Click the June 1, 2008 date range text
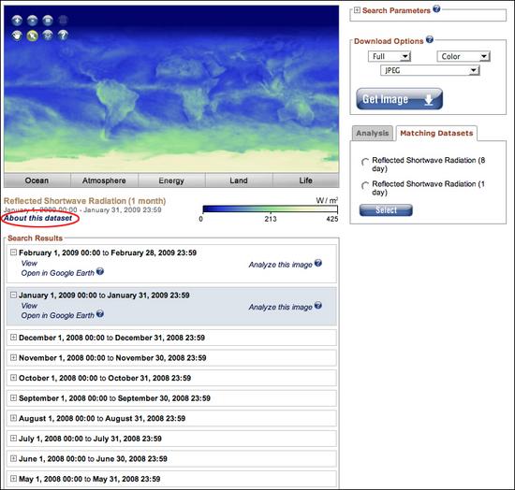515x490 pixels. click(93, 458)
